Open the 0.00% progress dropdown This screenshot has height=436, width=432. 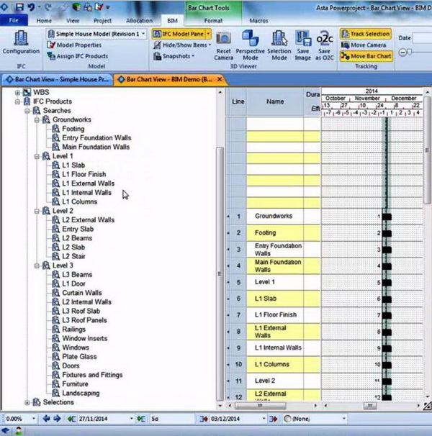[x=34, y=419]
